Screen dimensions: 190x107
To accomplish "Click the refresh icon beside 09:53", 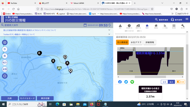I will point(110,25).
